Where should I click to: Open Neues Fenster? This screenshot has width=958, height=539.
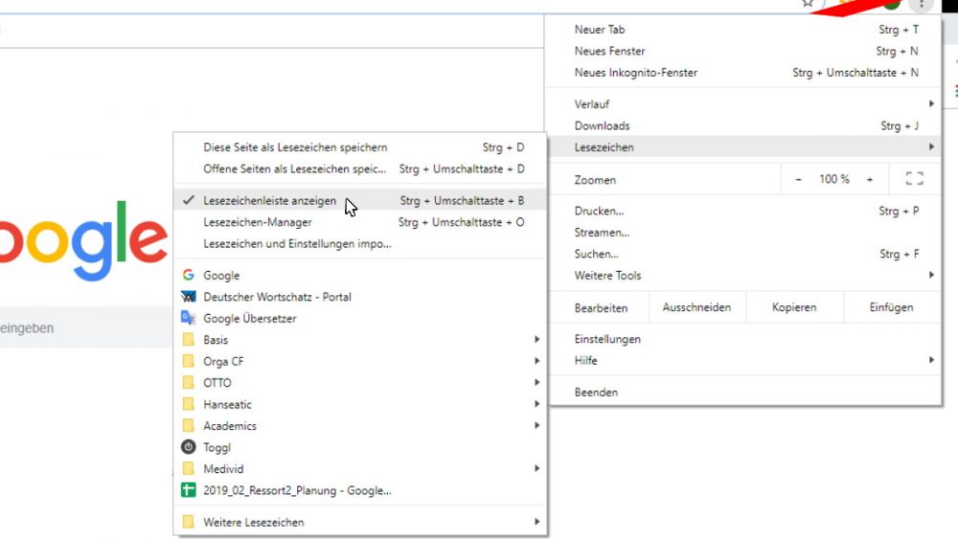[x=745, y=52]
